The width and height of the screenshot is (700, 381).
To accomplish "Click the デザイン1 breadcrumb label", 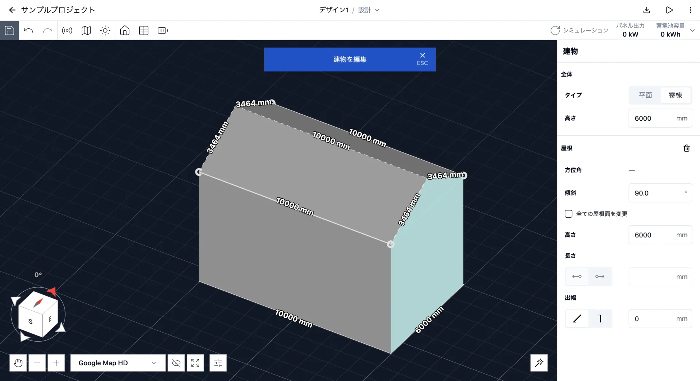I will pos(334,10).
